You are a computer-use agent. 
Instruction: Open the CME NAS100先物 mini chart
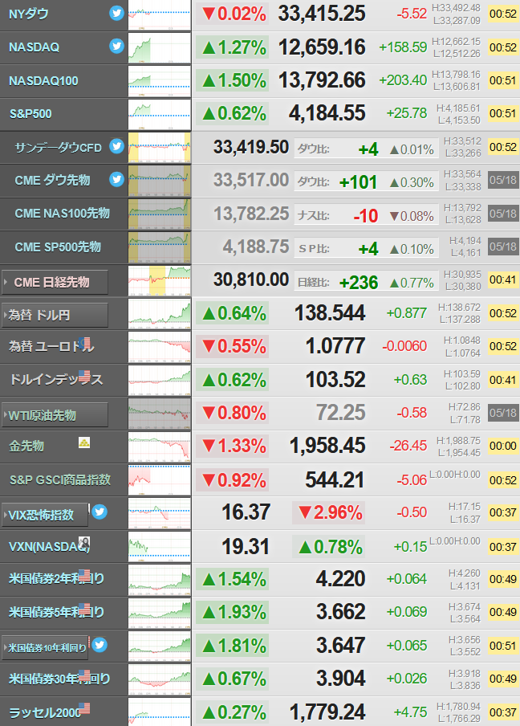[x=159, y=214]
